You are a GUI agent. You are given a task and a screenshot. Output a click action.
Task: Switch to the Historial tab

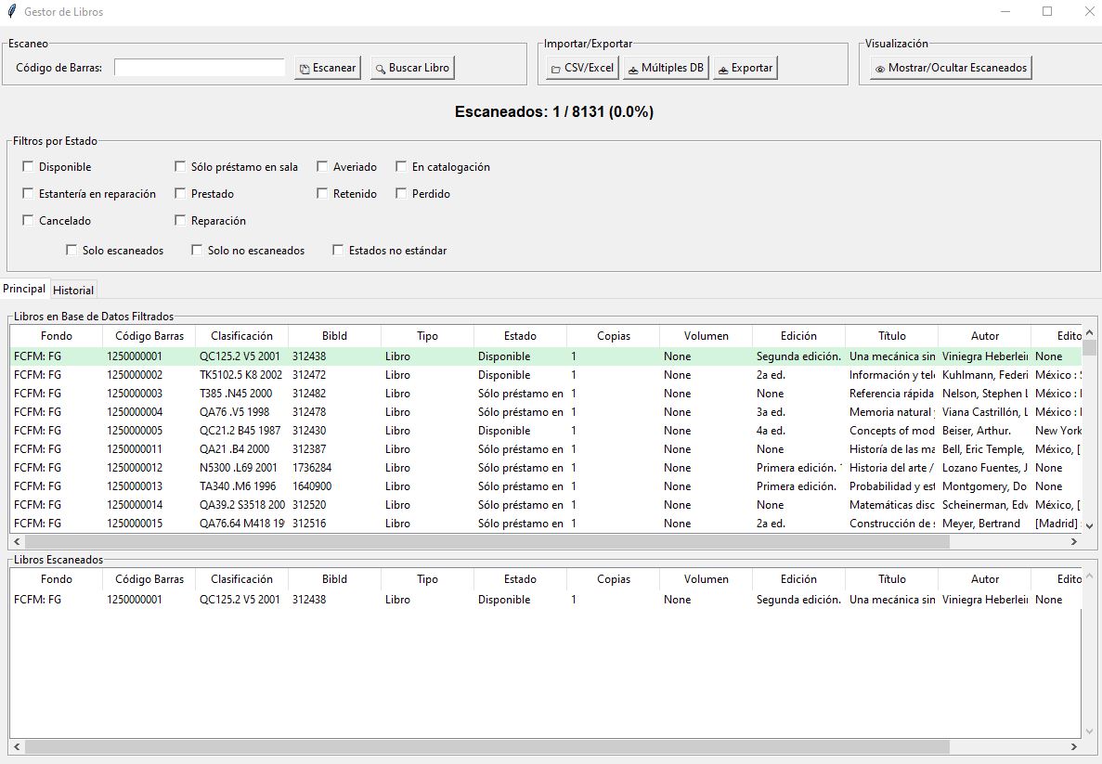tap(73, 291)
